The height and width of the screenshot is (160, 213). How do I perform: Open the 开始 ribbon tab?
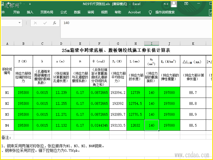click(16, 12)
